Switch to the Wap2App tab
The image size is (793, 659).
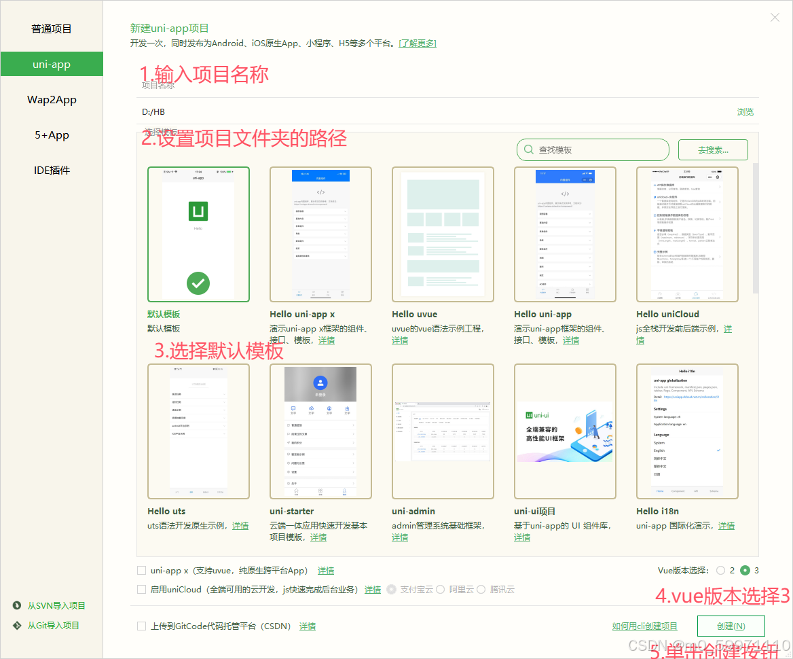[52, 100]
